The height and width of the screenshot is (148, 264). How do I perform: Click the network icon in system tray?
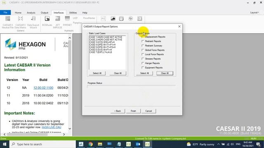tap(228, 144)
